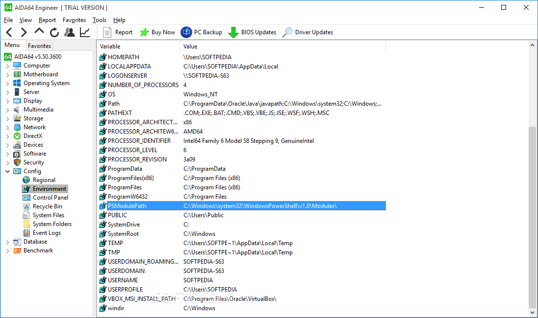Expand the Benchmark tree node
The image size is (538, 318).
(7, 251)
